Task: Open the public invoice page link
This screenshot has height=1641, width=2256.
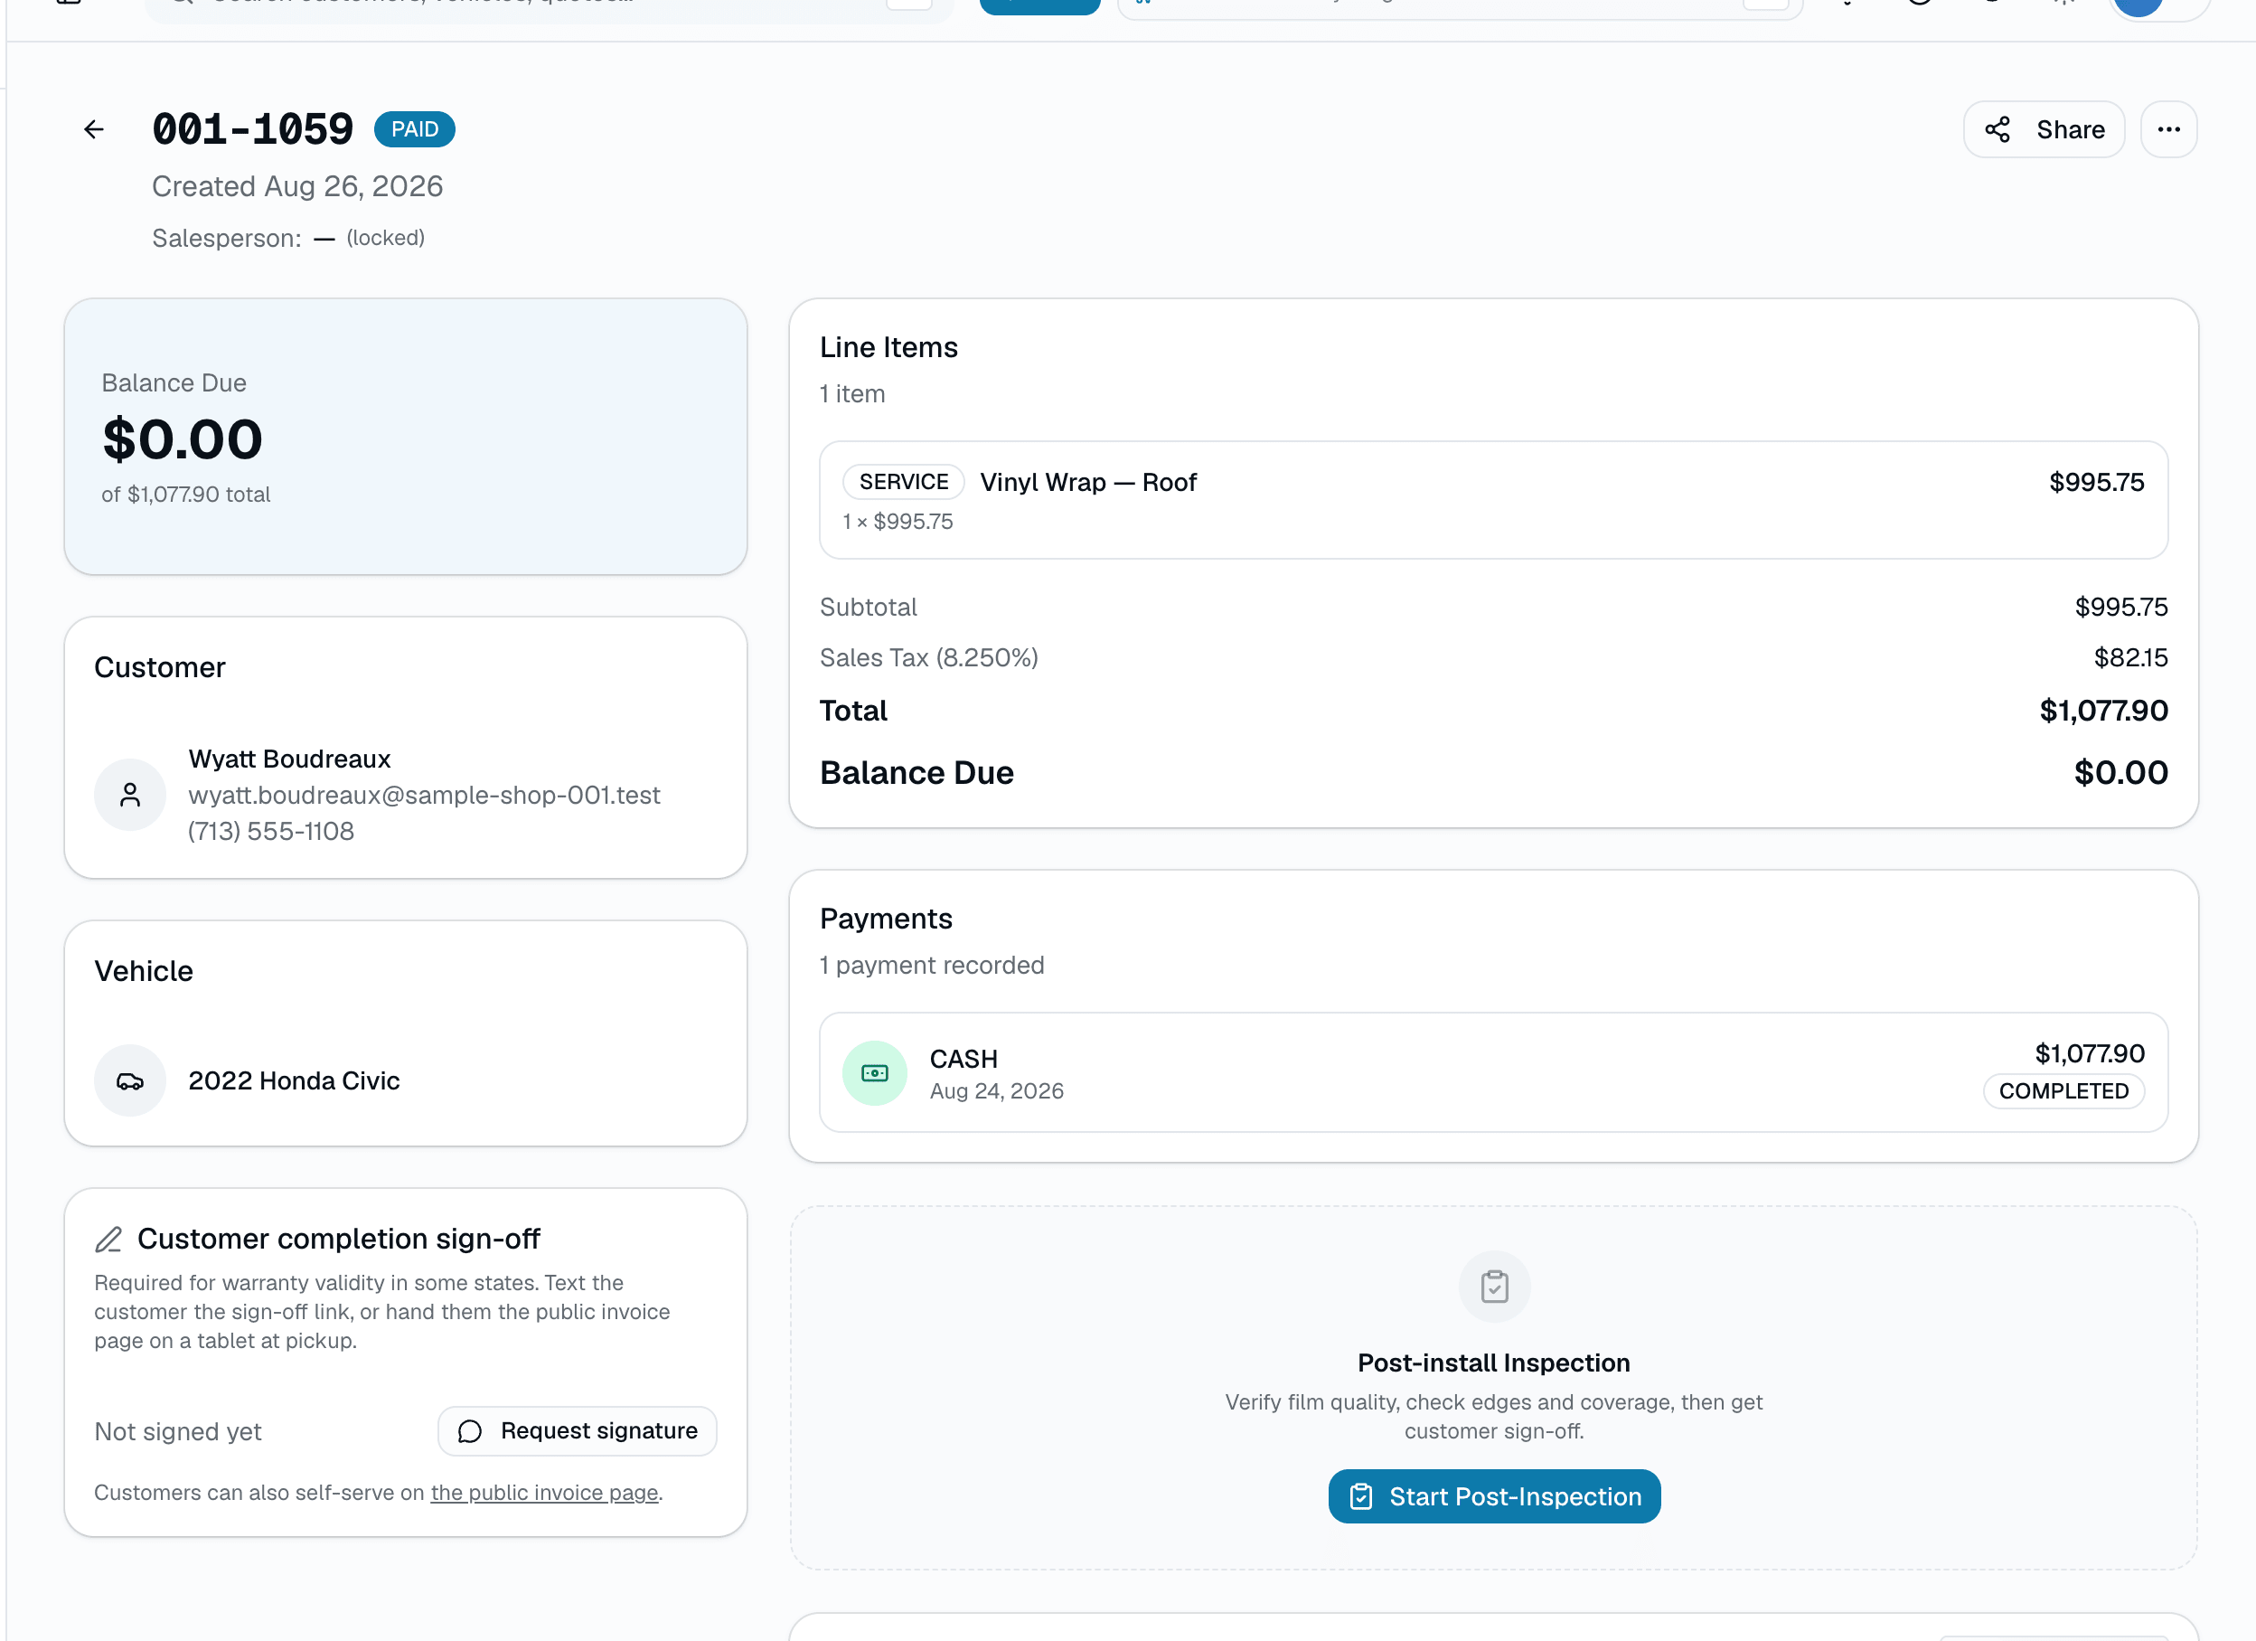Action: [544, 1493]
